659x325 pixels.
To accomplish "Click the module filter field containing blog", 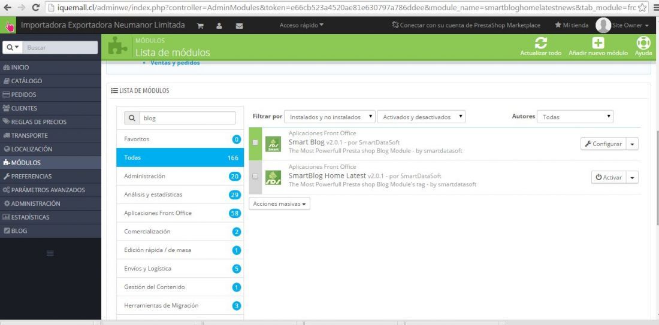I will click(x=187, y=118).
